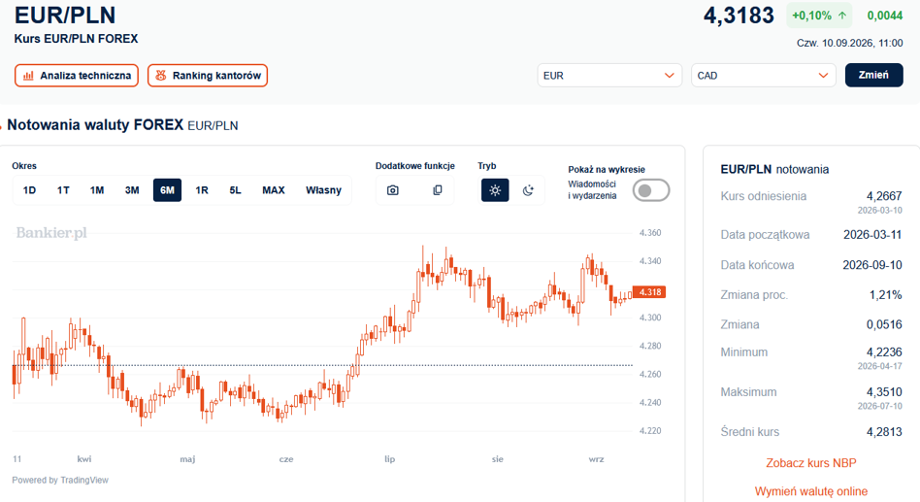Enable Wiadomości i wydarzenia toggle

click(650, 190)
